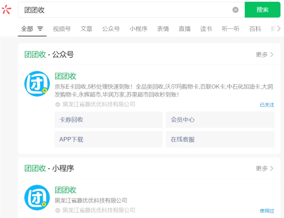Click the APP下载 button
Image resolution: width=284 pixels, height=218 pixels.
pos(108,139)
